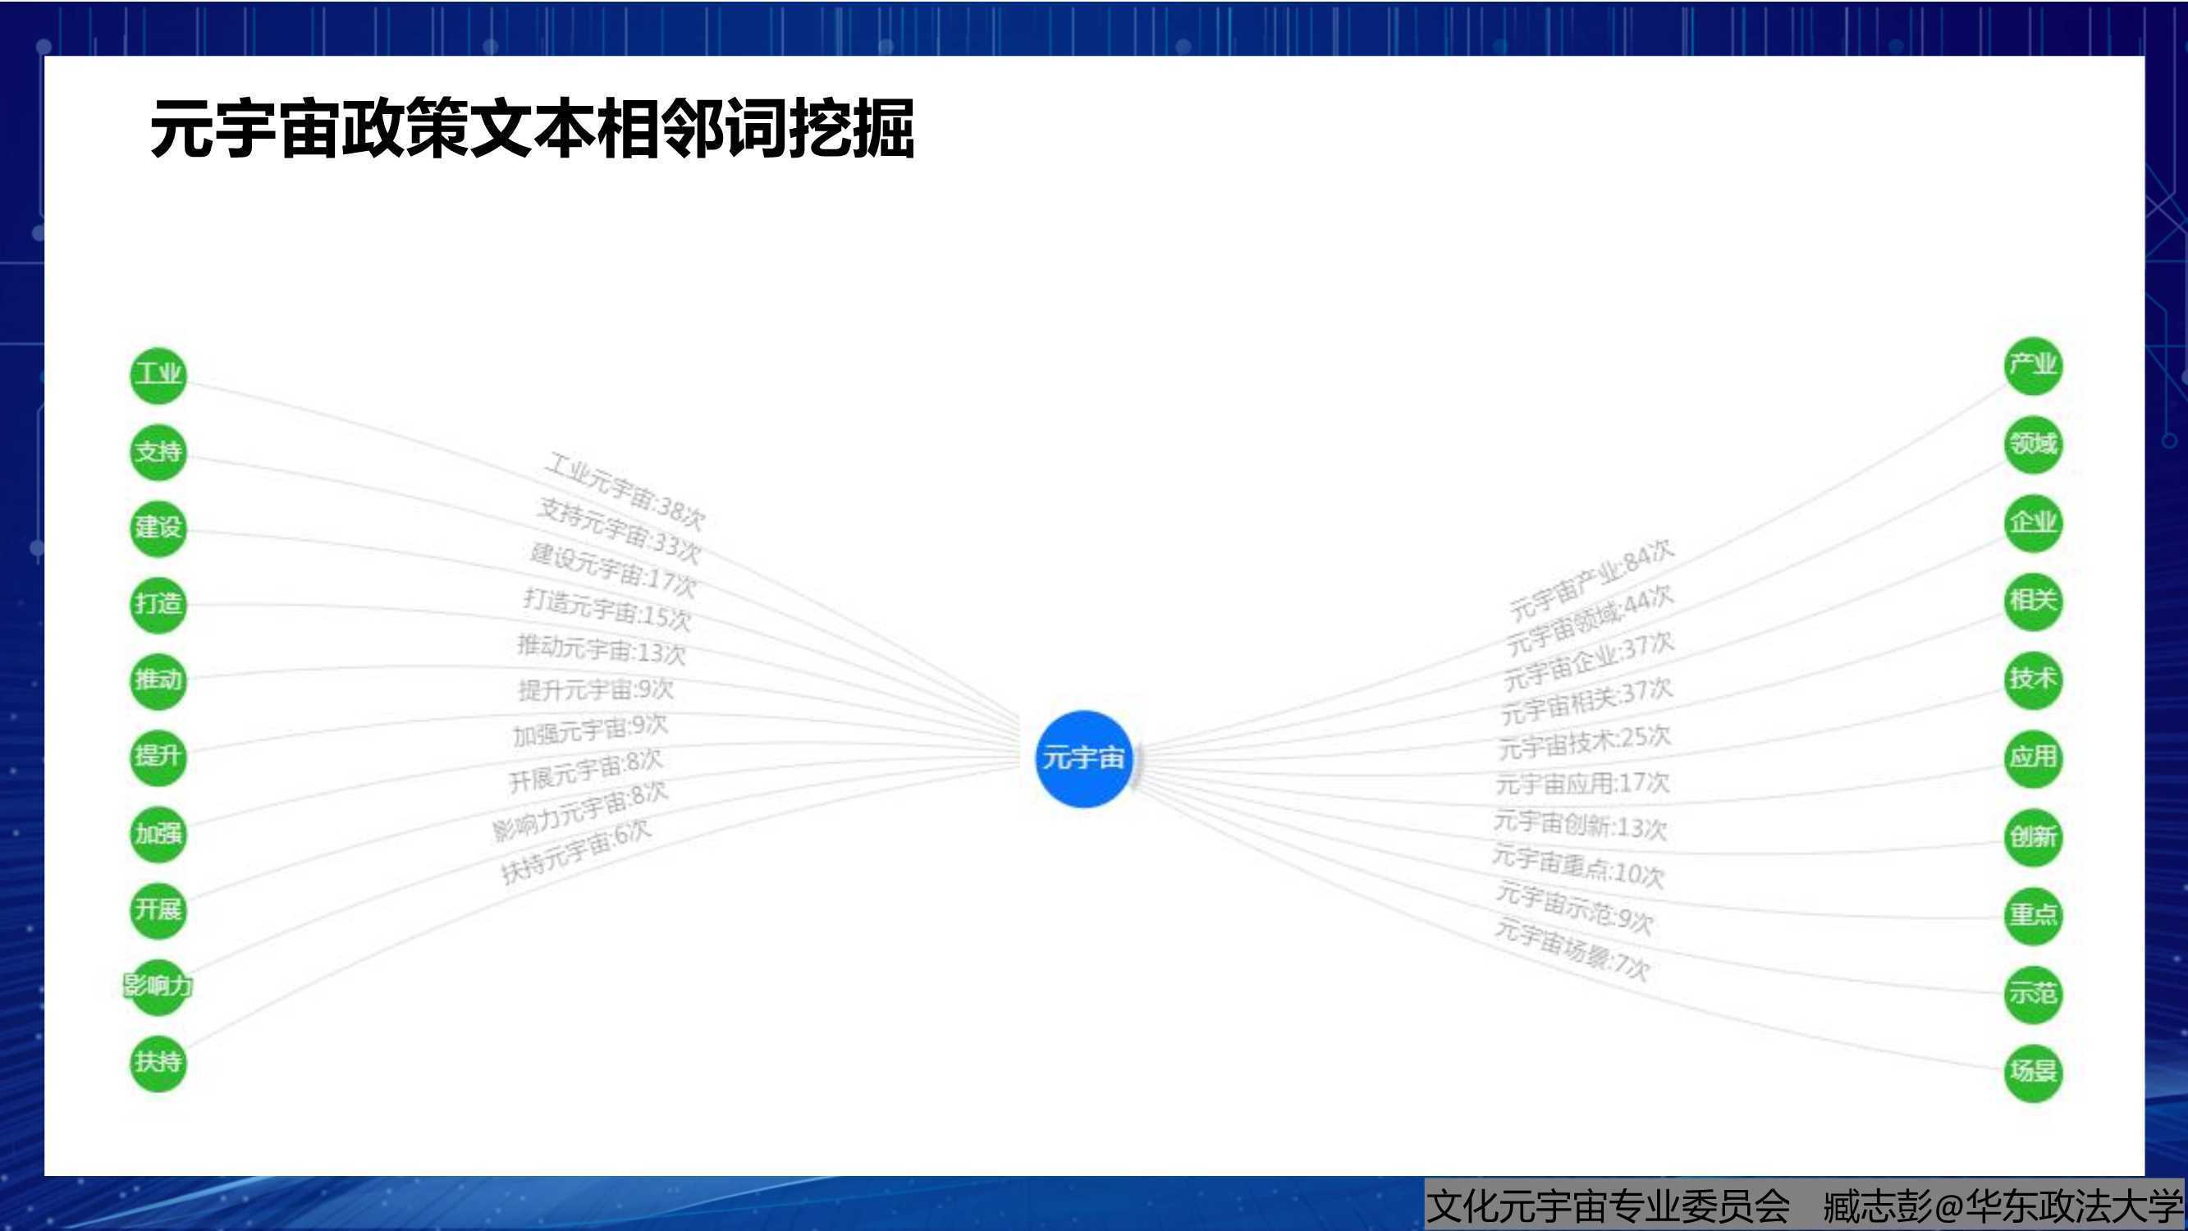The width and height of the screenshot is (2188, 1231).
Task: Click the edge label 加强元宇宙:9次
Action: (x=590, y=730)
